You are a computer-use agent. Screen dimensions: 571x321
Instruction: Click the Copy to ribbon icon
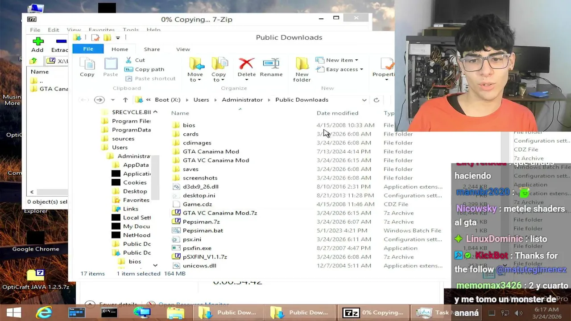click(x=219, y=70)
